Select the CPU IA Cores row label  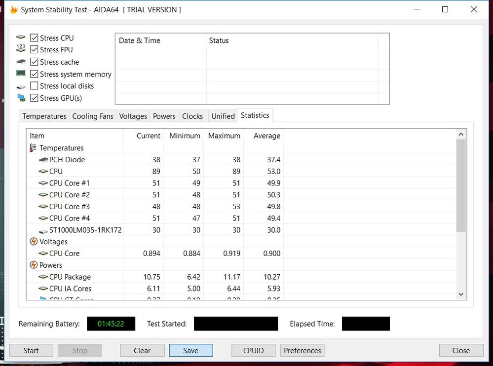pyautogui.click(x=70, y=289)
